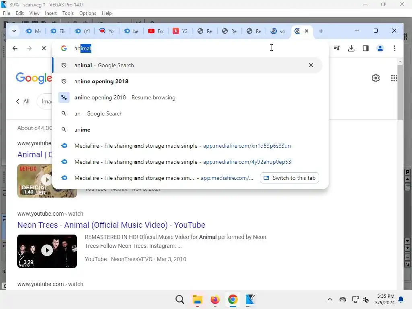This screenshot has height=309, width=412.
Task: Open the taskbar clock showing 3:35 PM
Action: point(385,299)
